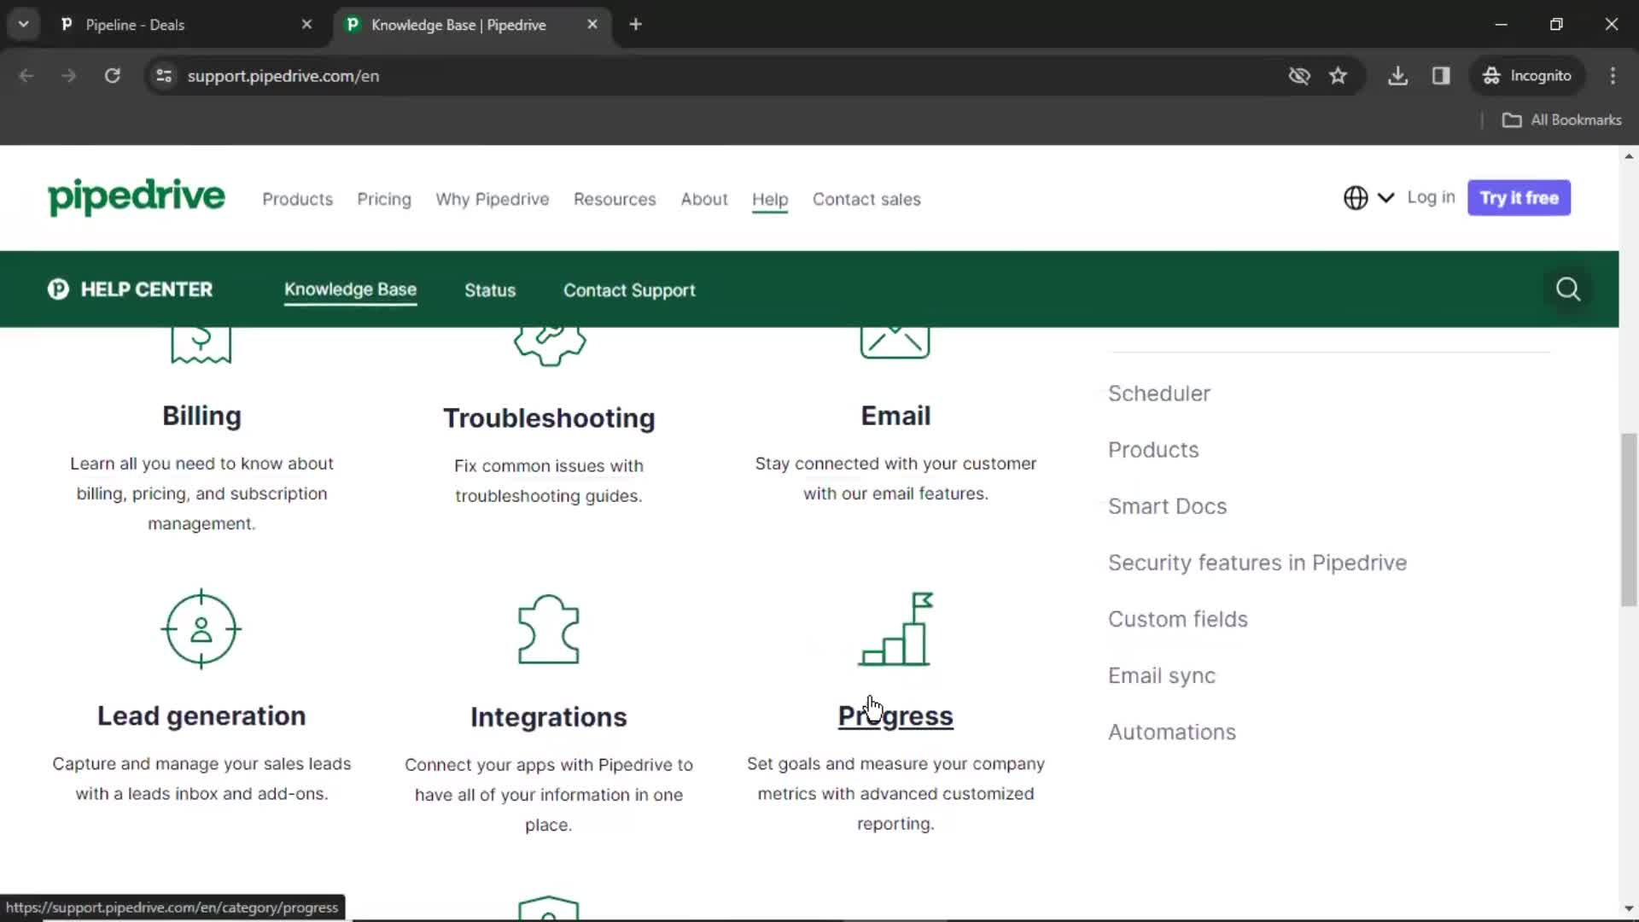This screenshot has width=1639, height=922.
Task: Click the Pipedrive logo in the header
Action: [137, 197]
